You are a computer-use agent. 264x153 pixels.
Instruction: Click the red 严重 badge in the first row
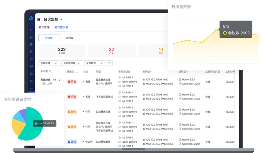click(x=72, y=82)
